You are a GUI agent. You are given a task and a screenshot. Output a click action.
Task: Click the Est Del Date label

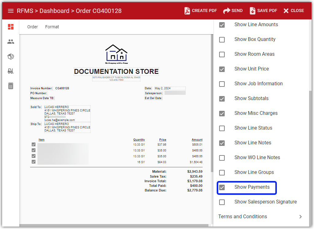153,98
